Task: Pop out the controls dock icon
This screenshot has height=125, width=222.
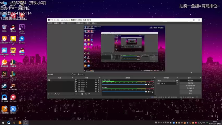Action: click(200, 78)
